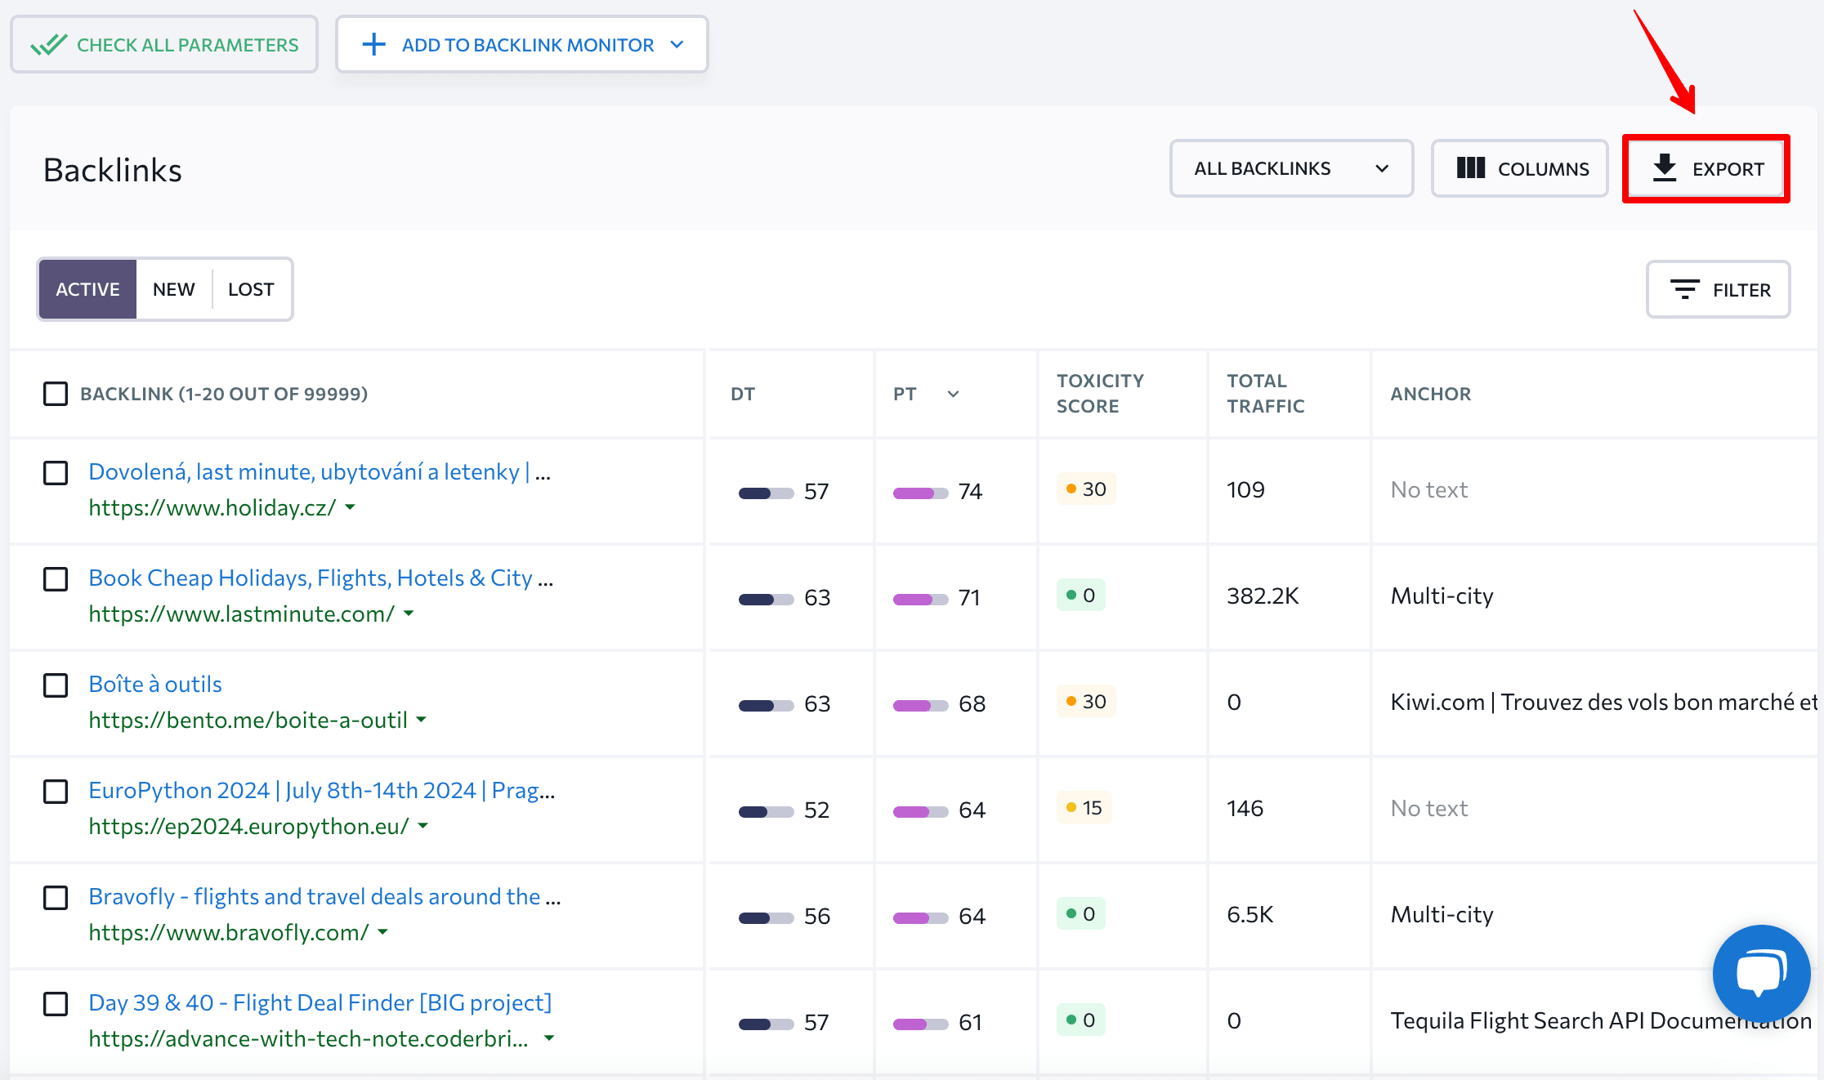This screenshot has height=1080, width=1824.
Task: Click the double-checkmark icon in Check All Parameters
Action: (x=48, y=45)
